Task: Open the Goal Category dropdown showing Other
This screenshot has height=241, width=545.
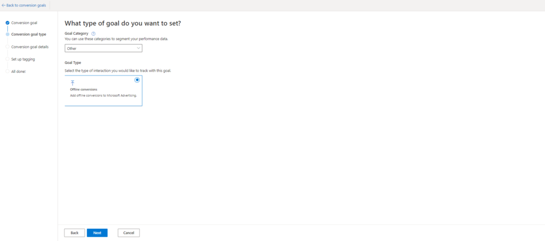Action: point(104,48)
